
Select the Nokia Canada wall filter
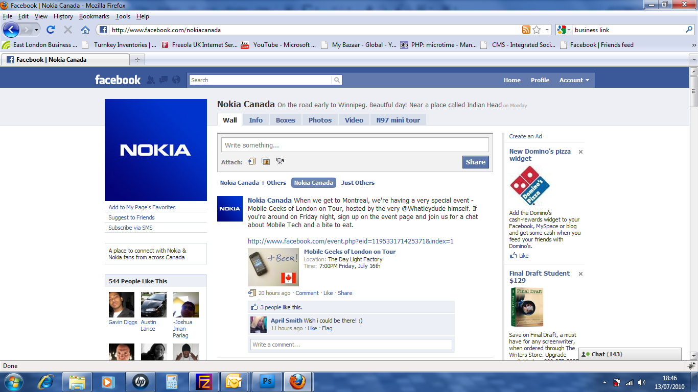313,183
